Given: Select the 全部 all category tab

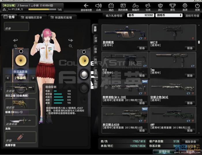Looking at the screenshot, I should (x=95, y=29).
